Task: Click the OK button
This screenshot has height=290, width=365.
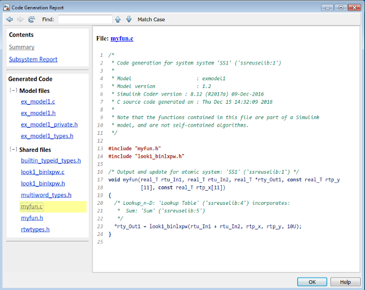Action: pyautogui.click(x=312, y=282)
